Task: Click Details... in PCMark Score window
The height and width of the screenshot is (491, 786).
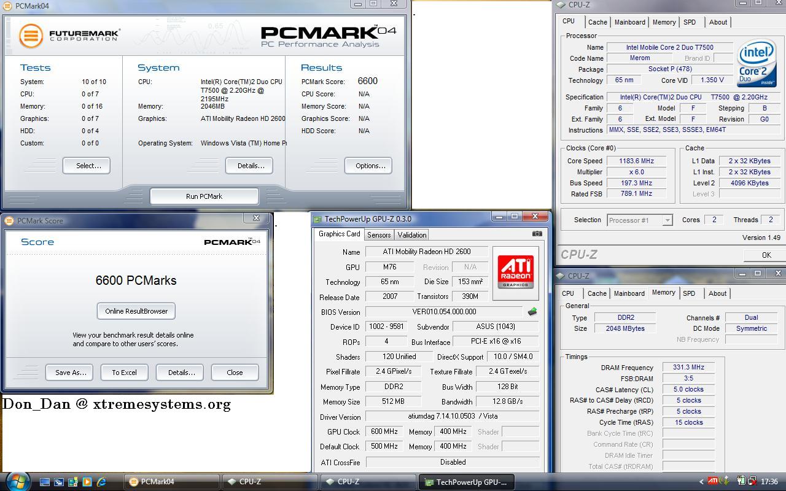Action: click(181, 373)
